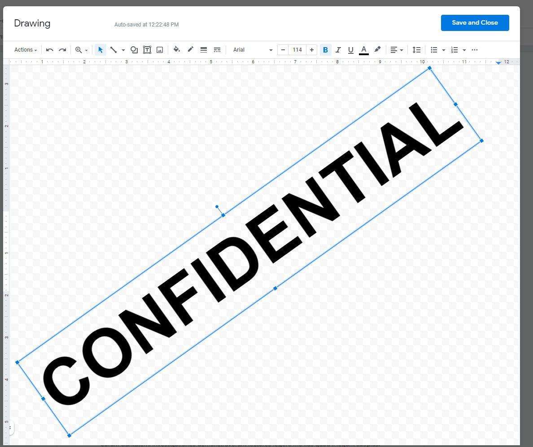Open the more options overflow menu
The width and height of the screenshot is (533, 447).
[474, 50]
